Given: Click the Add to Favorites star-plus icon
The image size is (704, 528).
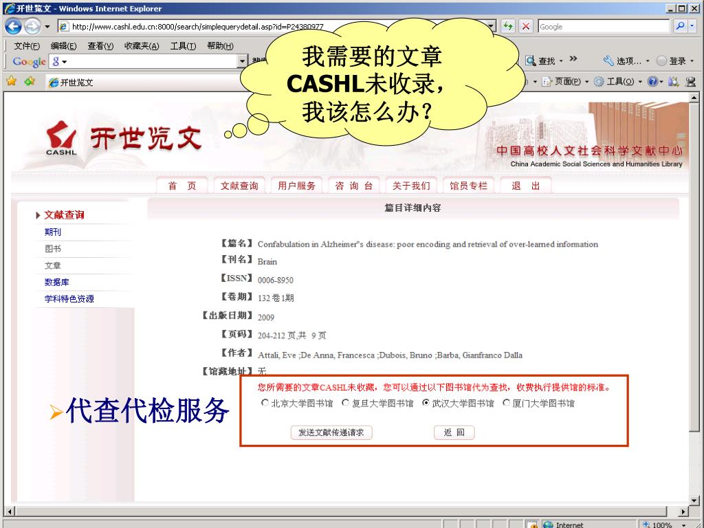Looking at the screenshot, I should [x=30, y=81].
